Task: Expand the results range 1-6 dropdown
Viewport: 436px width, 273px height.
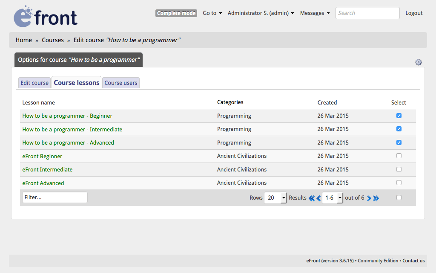Action: [x=333, y=198]
